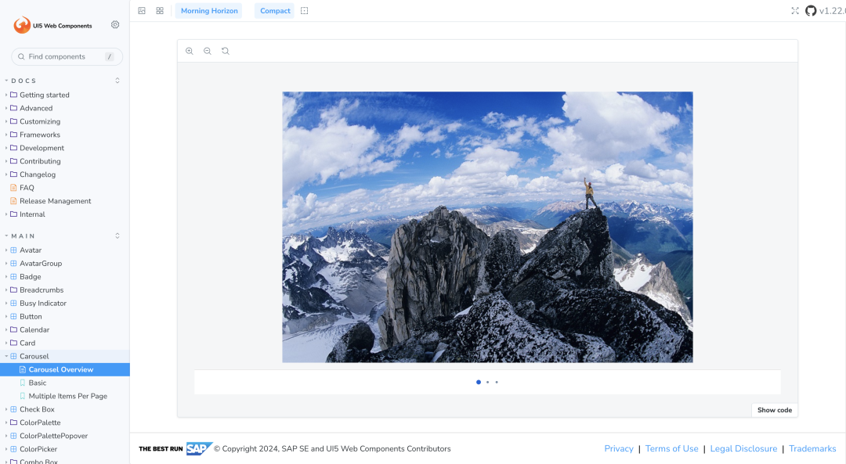Expand the Frameworks folder
Viewport: 846px width, 464px height.
pyautogui.click(x=40, y=135)
